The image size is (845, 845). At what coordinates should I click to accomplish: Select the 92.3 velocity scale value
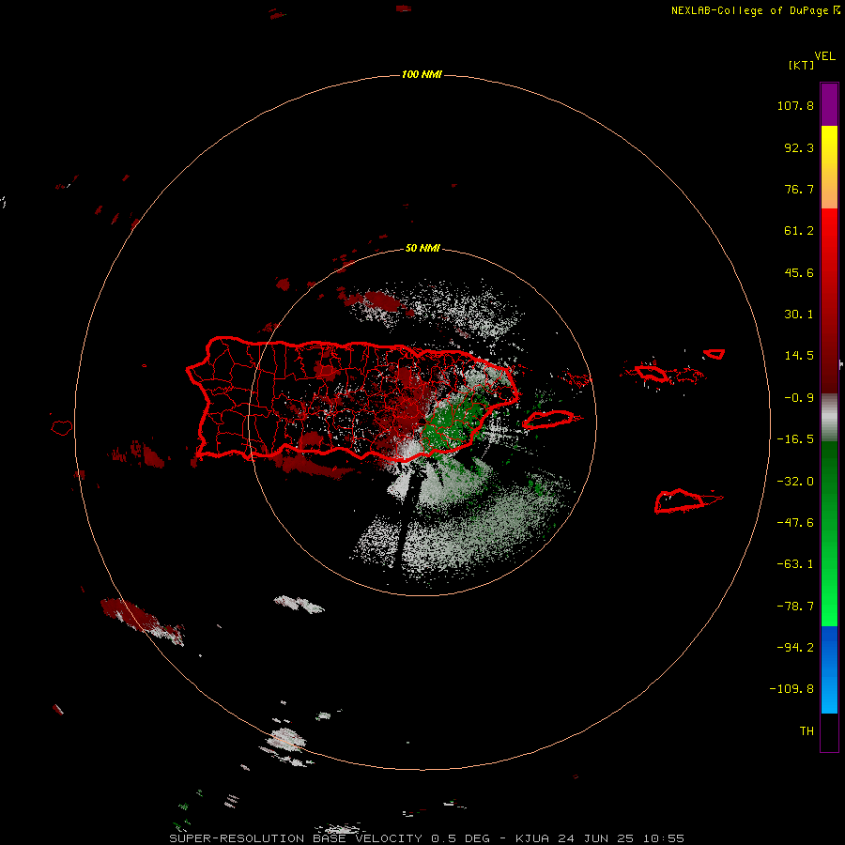[799, 147]
